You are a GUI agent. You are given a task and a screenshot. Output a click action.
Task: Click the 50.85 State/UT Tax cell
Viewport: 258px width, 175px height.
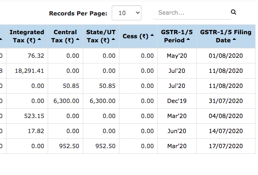[x=101, y=86]
